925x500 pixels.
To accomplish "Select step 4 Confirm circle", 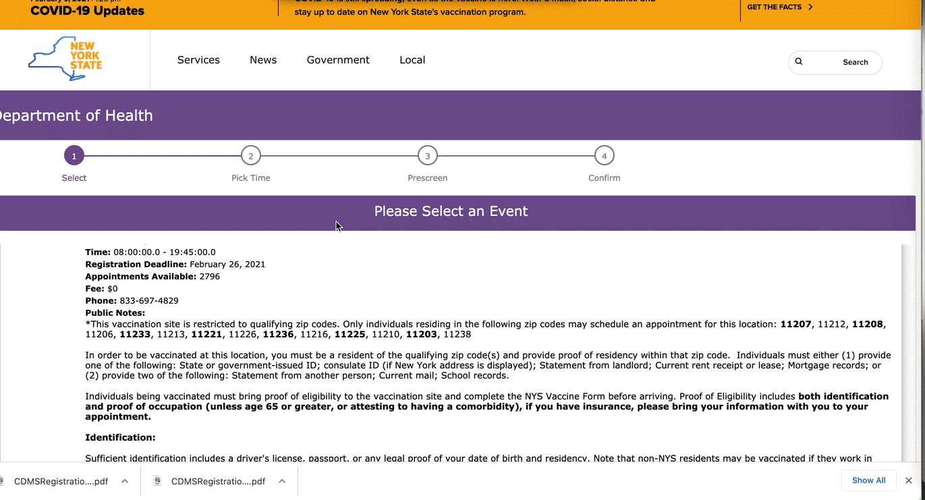I will (605, 156).
